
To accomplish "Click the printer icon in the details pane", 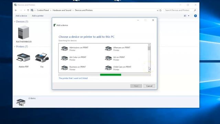I will [x=21, y=102].
